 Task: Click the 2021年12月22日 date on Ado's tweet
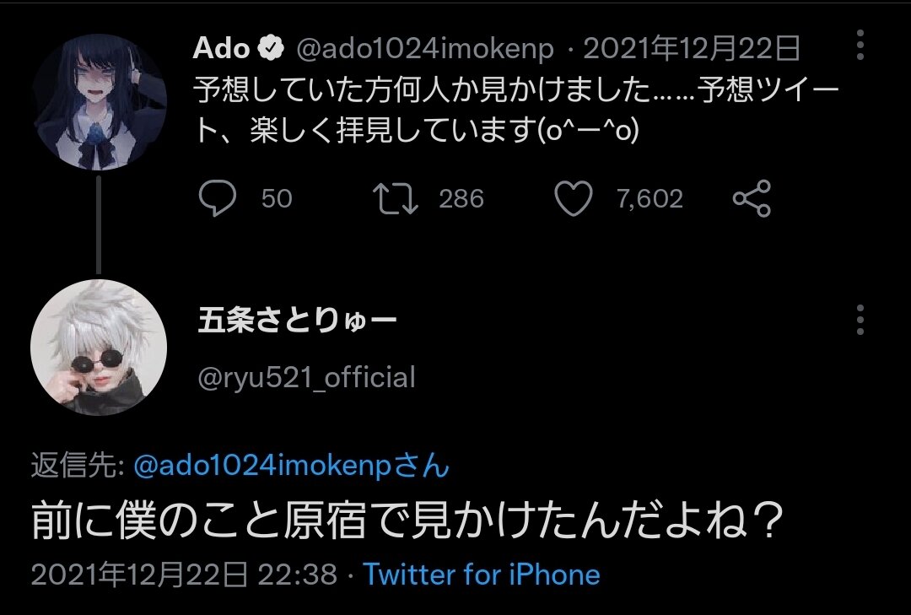point(692,50)
